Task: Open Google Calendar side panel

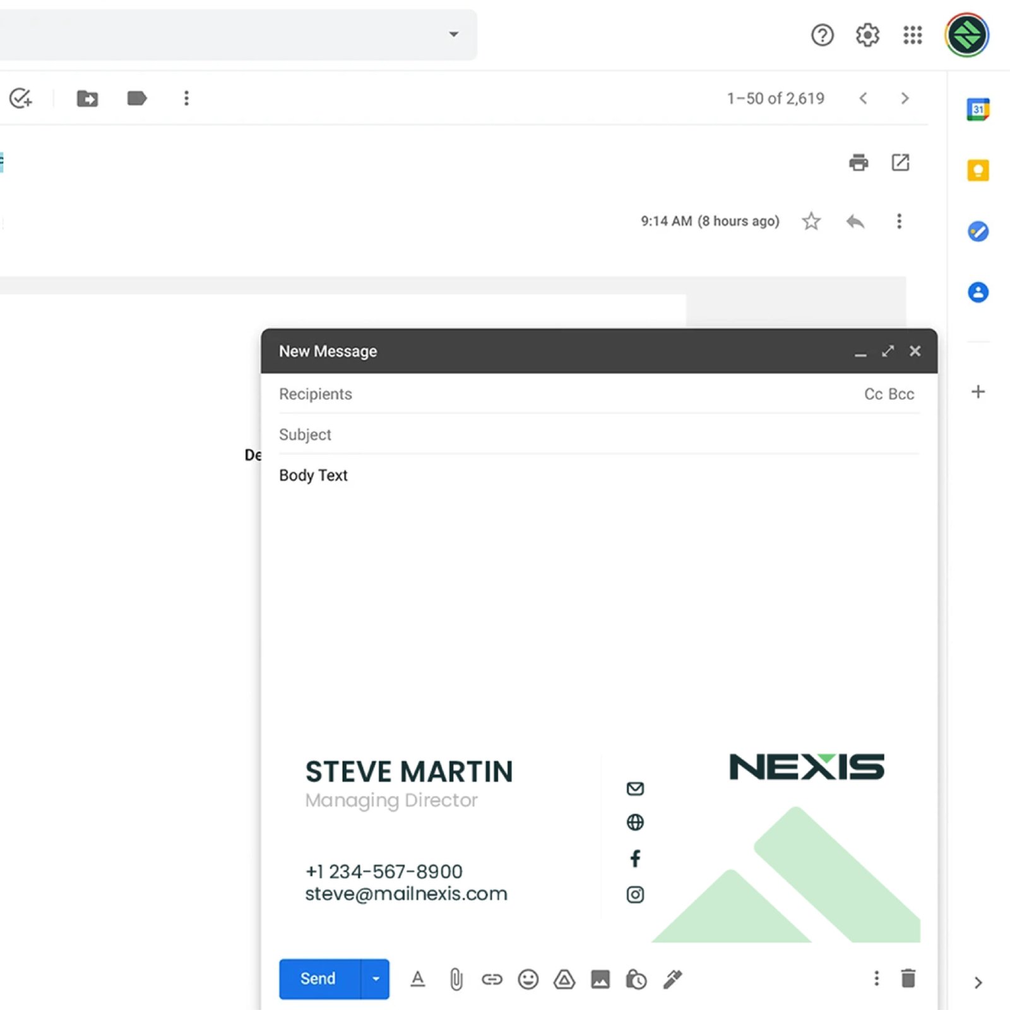Action: coord(978,109)
